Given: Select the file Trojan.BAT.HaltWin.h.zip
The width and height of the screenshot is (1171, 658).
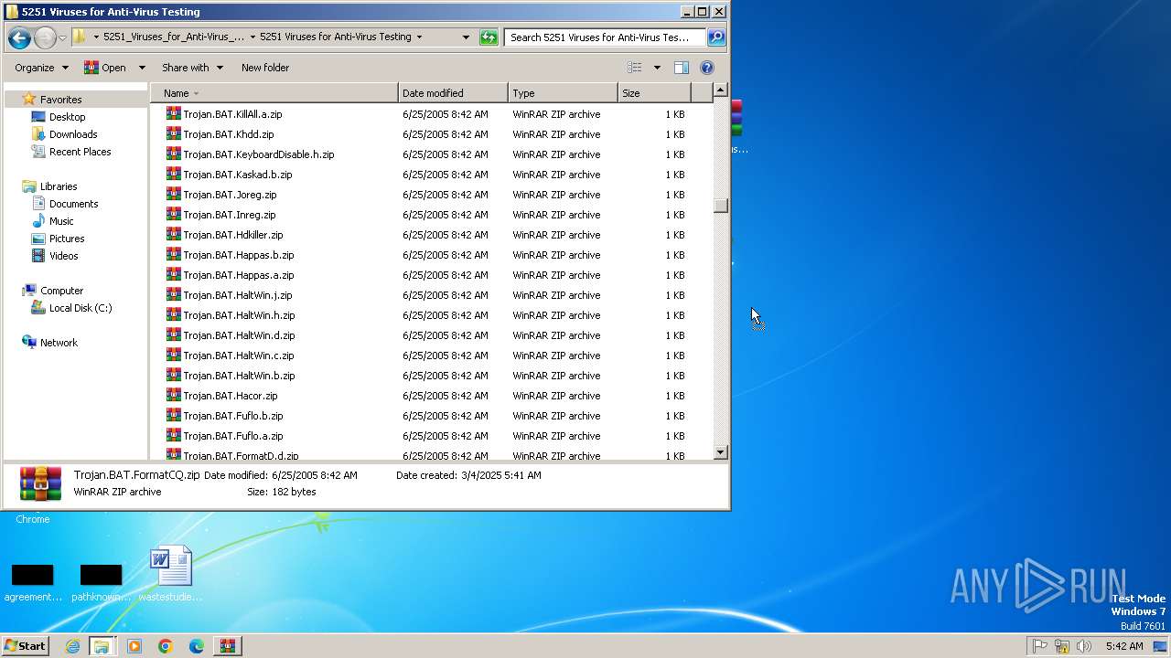Looking at the screenshot, I should coord(239,315).
